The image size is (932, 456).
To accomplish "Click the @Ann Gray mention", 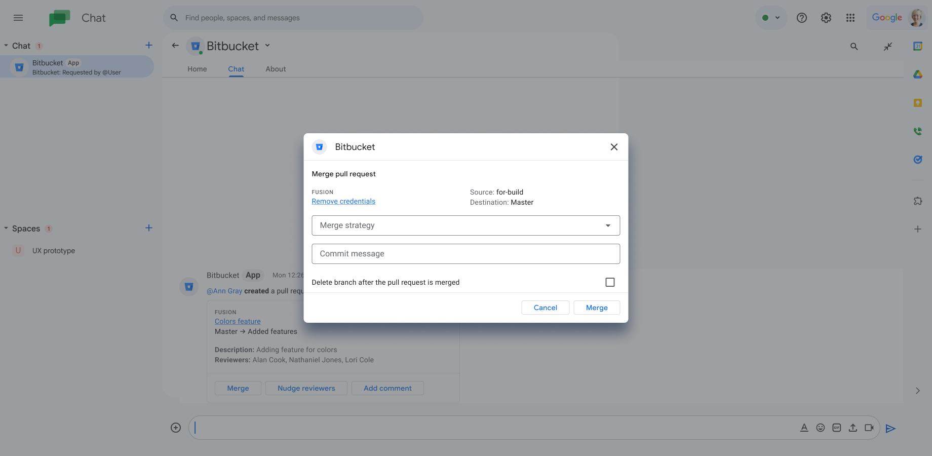I will pyautogui.click(x=224, y=291).
